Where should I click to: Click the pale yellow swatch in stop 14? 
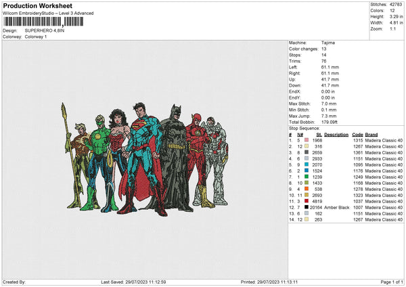307,219
